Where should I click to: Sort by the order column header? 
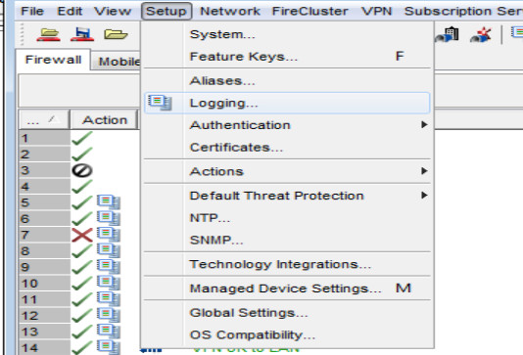[x=44, y=120]
